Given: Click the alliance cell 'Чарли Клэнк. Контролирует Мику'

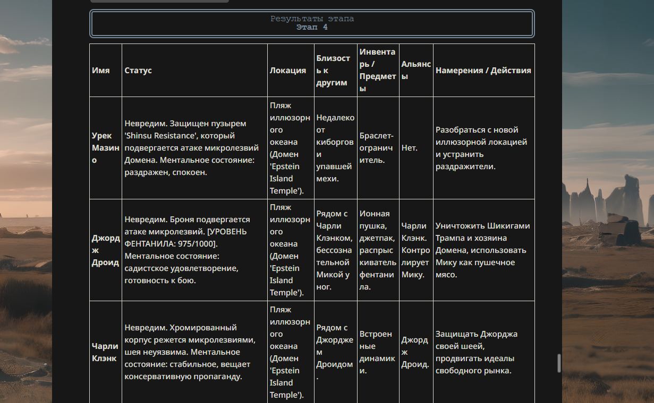Looking at the screenshot, I should [x=416, y=250].
